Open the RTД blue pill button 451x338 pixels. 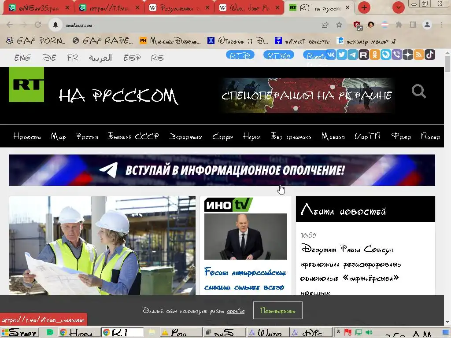pos(240,55)
